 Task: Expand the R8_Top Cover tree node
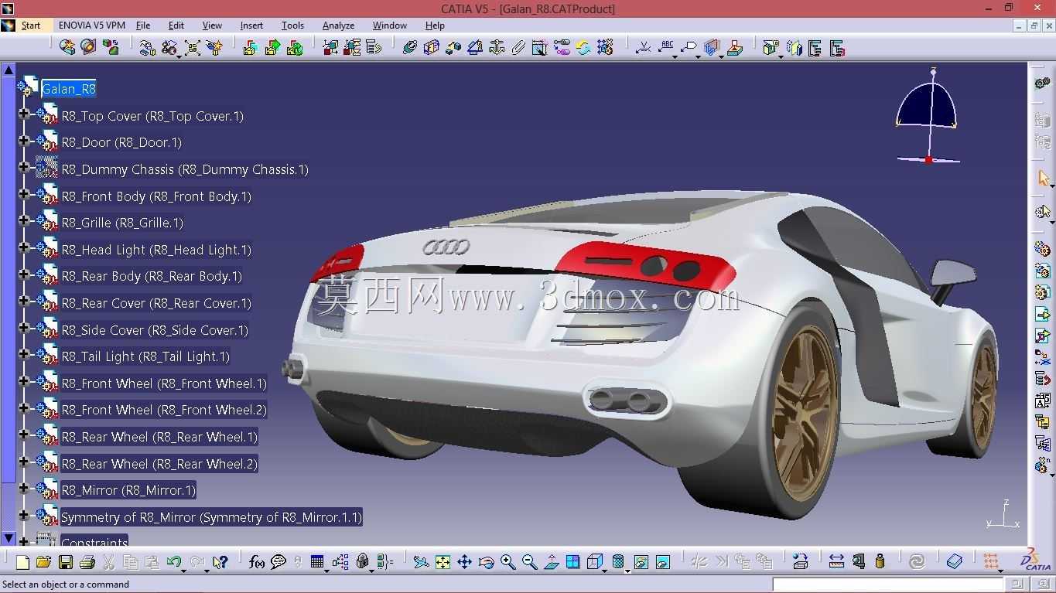[24, 114]
